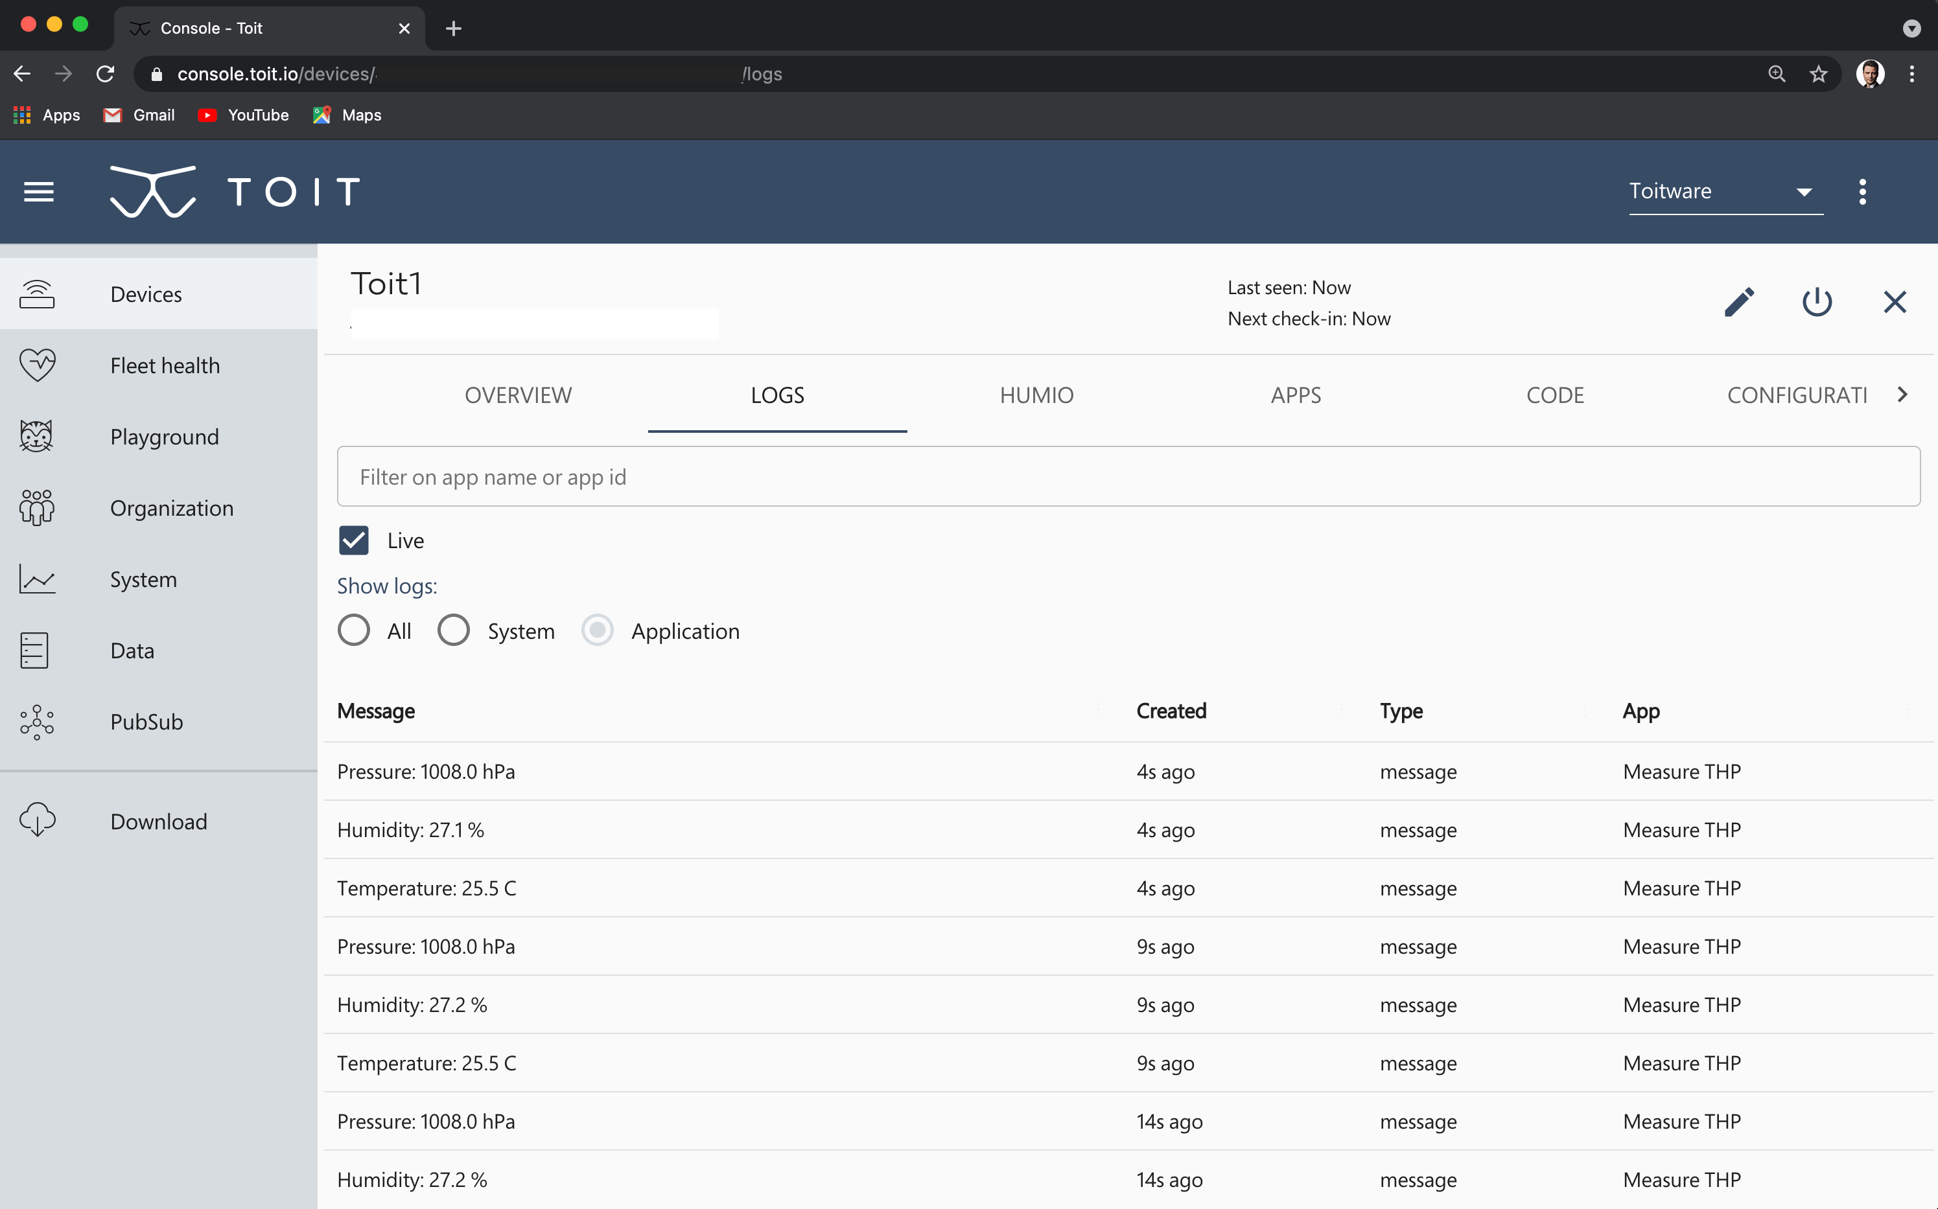Close the Toit1 device panel

(x=1895, y=302)
